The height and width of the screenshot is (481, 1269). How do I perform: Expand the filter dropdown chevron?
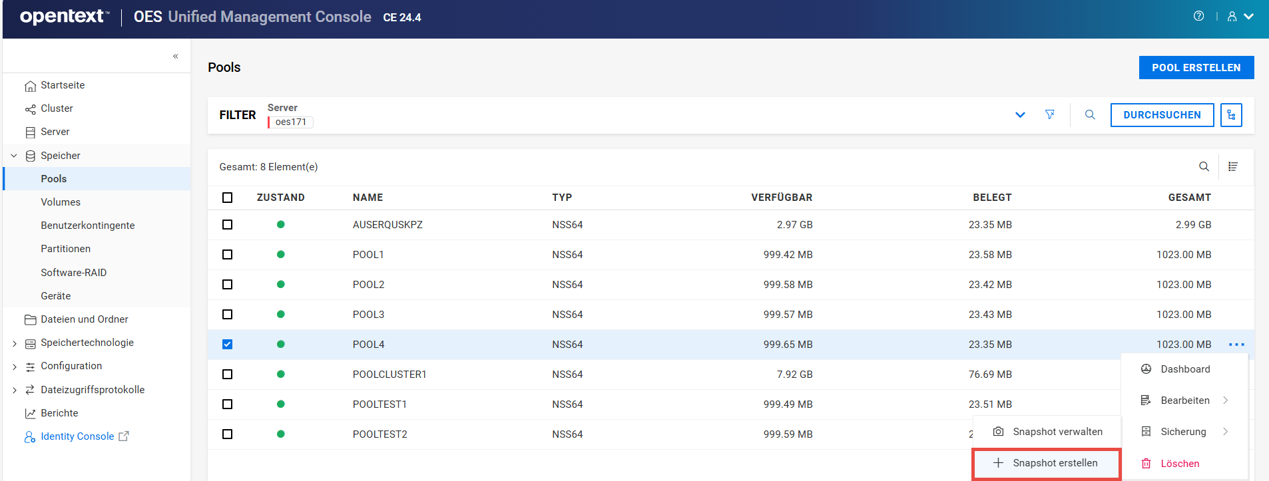(x=1020, y=115)
